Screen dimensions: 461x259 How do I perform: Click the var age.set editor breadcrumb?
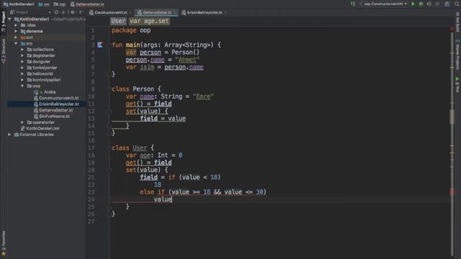149,21
